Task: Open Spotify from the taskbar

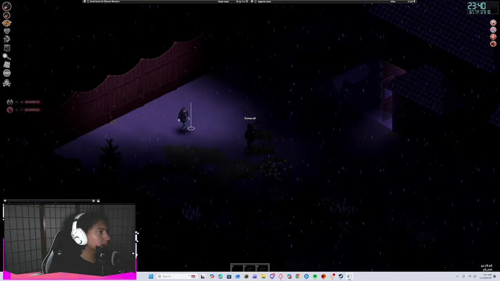Action: pyautogui.click(x=315, y=276)
